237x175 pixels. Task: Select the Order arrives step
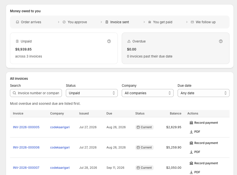point(29,22)
